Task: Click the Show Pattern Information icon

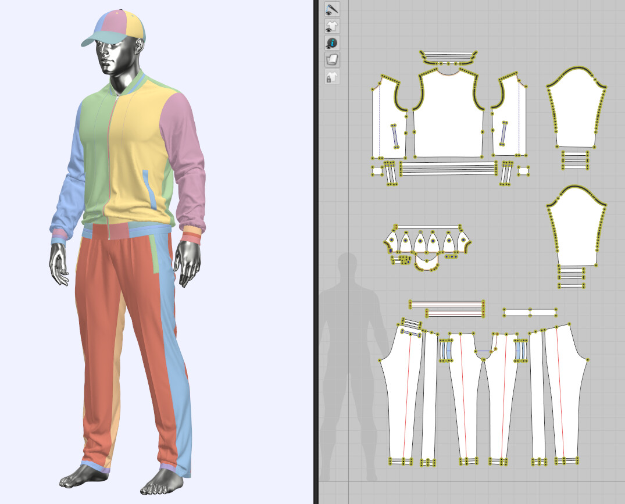Action: [x=332, y=42]
